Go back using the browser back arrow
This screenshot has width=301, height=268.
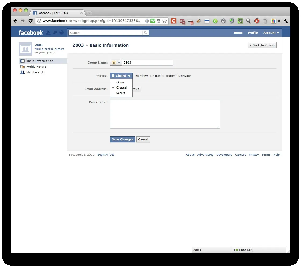click(x=16, y=21)
